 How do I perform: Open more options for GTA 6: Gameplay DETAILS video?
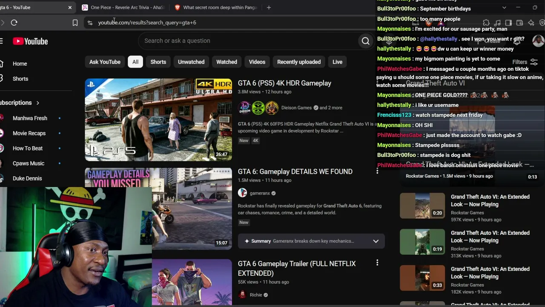[377, 171]
